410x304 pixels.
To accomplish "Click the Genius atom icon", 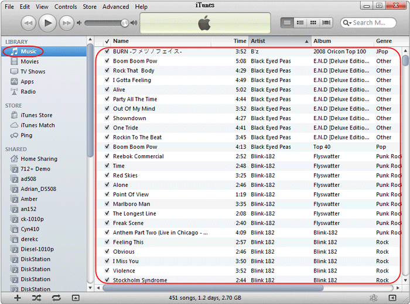I will (374, 298).
